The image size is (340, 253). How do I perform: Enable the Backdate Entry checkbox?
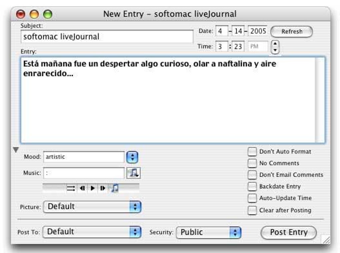(x=252, y=186)
